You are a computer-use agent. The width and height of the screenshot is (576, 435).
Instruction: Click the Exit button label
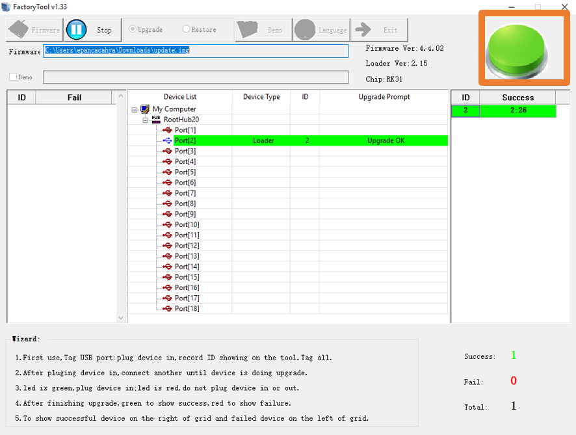391,30
